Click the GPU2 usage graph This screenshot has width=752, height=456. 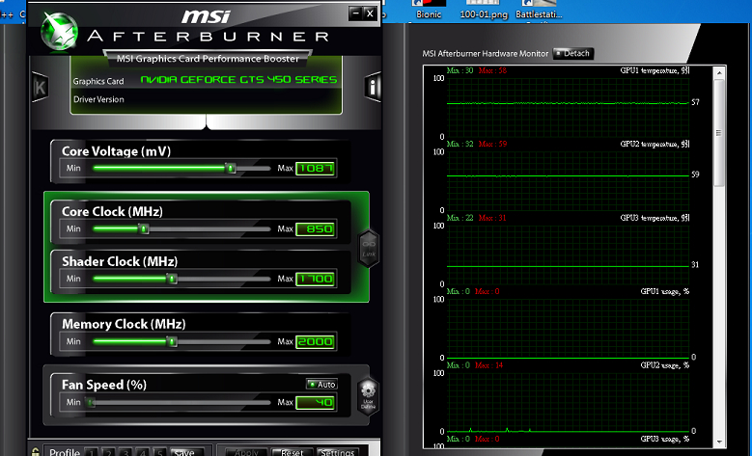568,402
